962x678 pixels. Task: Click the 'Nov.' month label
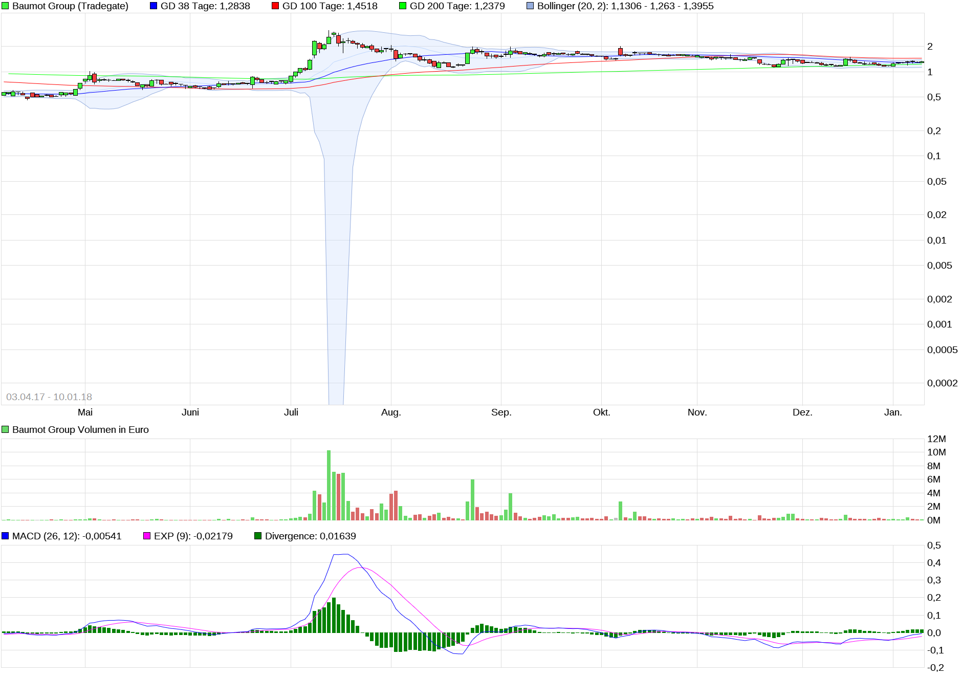[697, 412]
